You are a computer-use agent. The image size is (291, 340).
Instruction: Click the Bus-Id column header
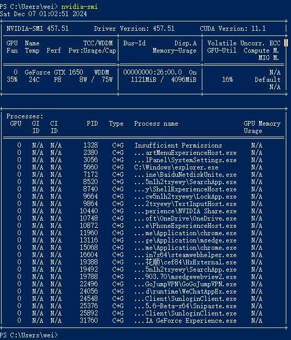pos(135,43)
